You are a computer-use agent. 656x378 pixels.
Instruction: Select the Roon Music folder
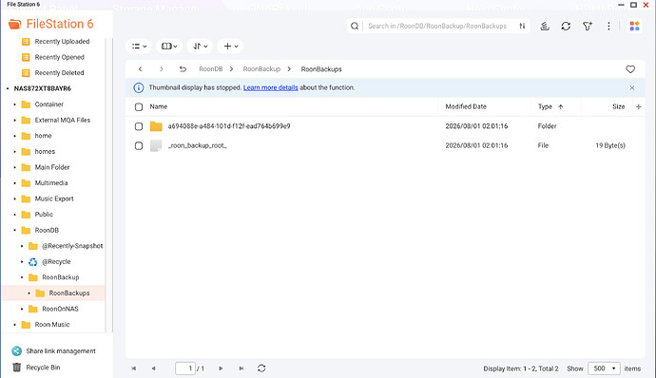click(x=52, y=325)
